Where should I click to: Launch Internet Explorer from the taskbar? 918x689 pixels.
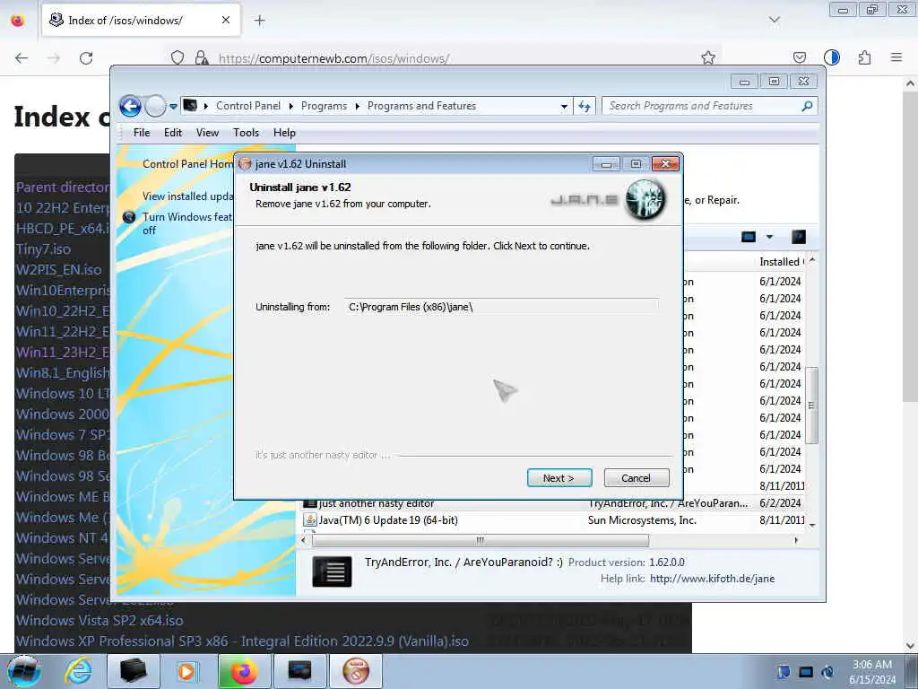78,671
